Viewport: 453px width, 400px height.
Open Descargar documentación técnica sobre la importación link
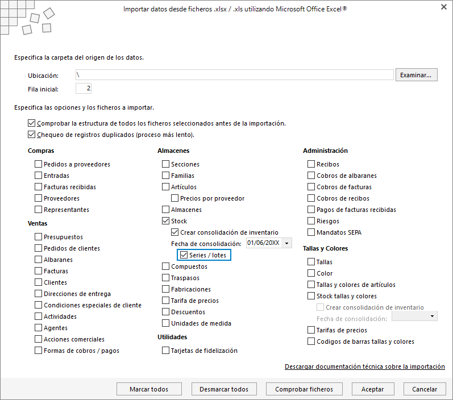pos(364,366)
